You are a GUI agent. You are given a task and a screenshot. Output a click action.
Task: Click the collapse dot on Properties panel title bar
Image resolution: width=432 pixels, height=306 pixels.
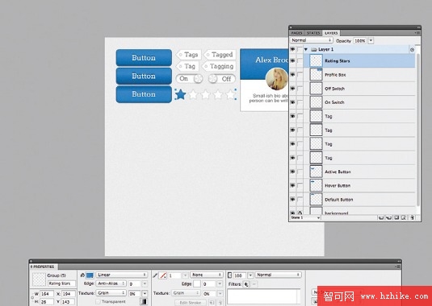click(x=31, y=261)
